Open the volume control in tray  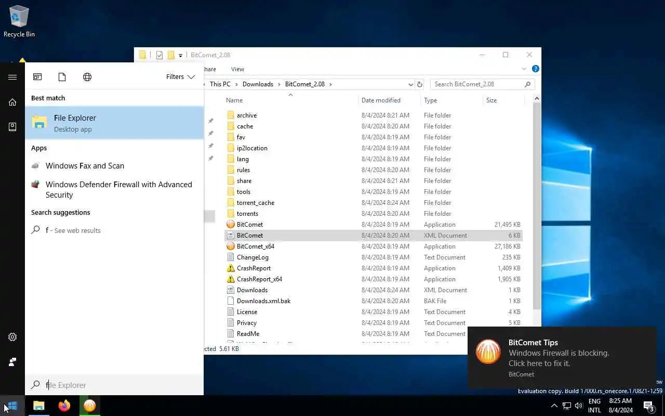click(x=579, y=406)
